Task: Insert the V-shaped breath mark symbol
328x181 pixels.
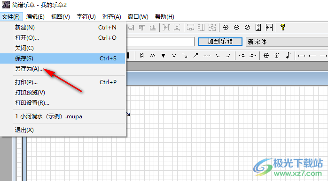Action: 174,55
